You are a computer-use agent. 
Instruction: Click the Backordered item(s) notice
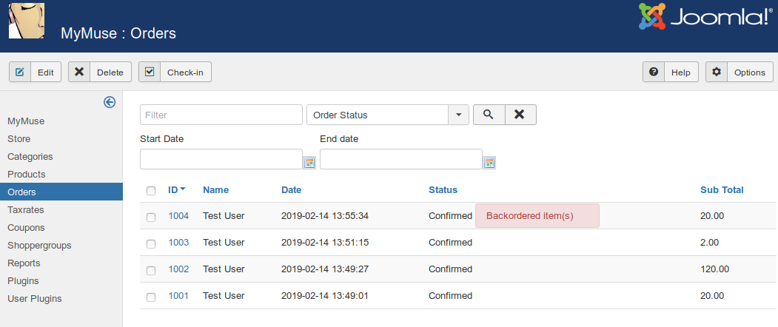tap(537, 216)
